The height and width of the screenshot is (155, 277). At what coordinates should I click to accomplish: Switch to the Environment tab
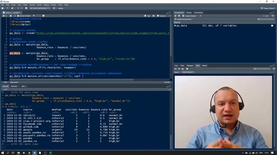(179, 12)
